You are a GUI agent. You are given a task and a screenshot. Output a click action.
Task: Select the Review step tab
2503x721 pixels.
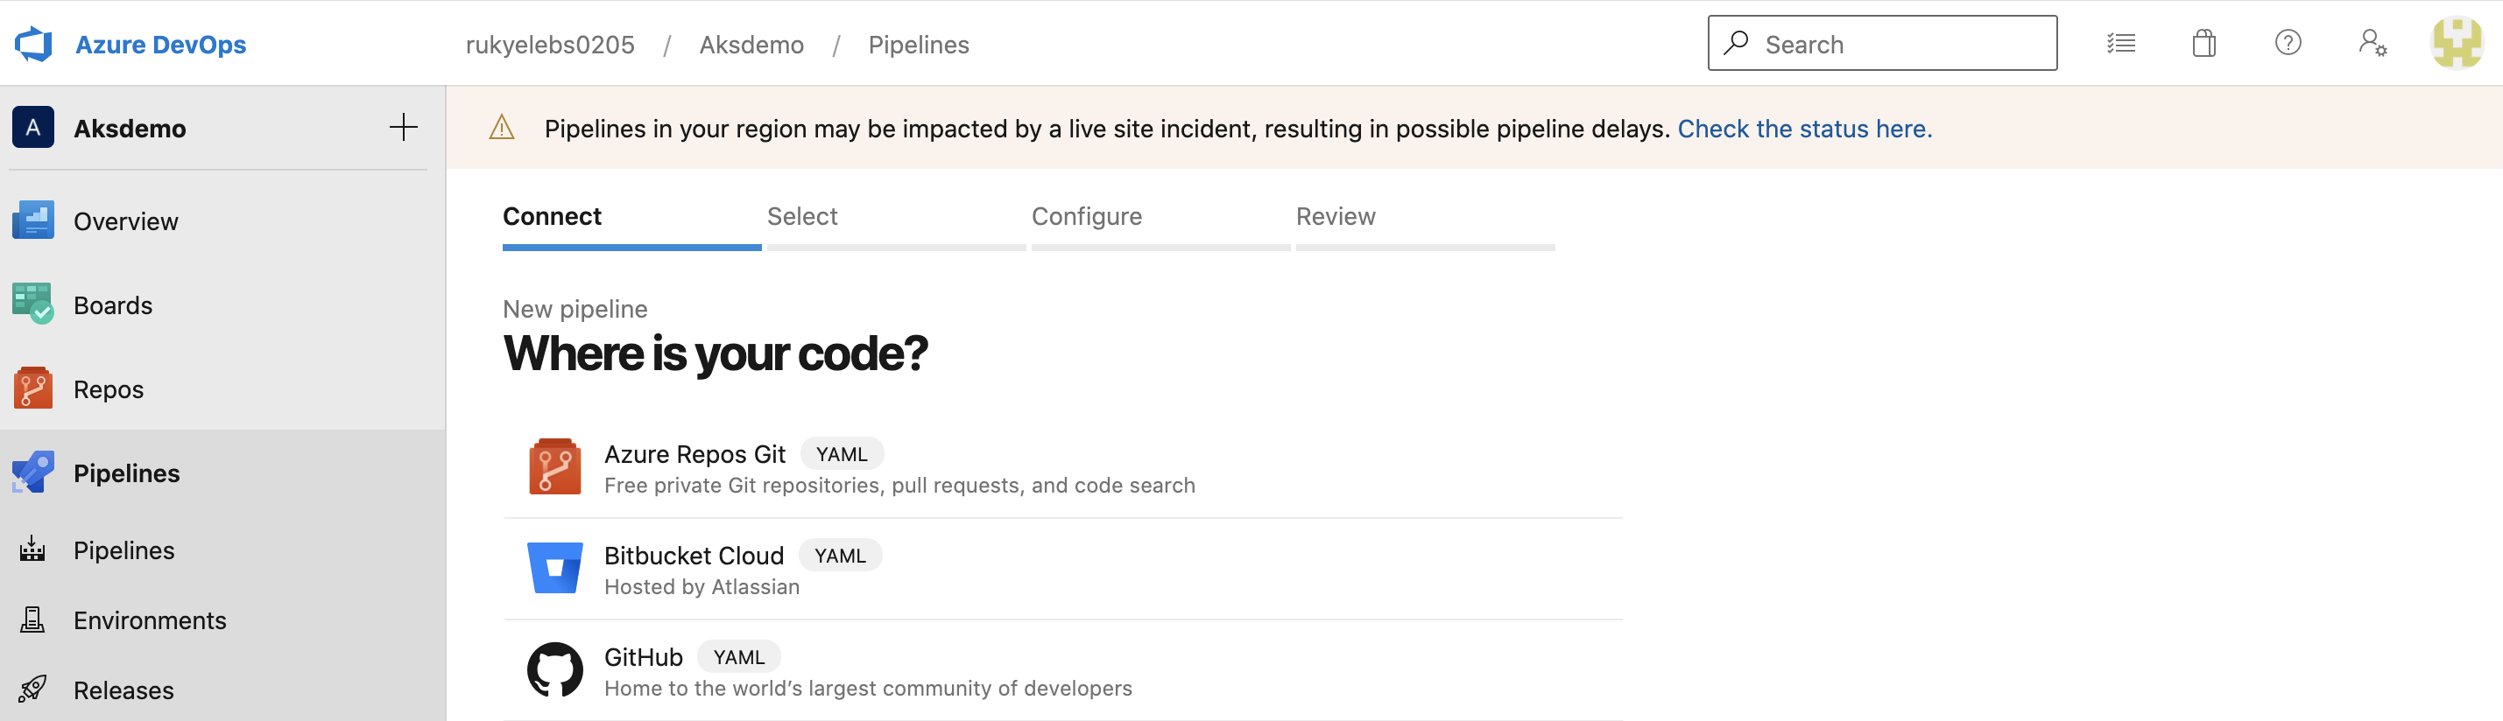(x=1424, y=224)
